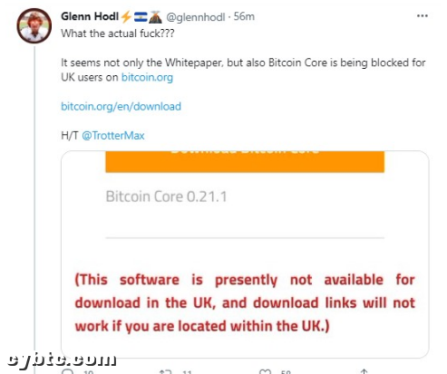Open the @TrotterMax mention
This screenshot has width=447, height=374.
(113, 136)
